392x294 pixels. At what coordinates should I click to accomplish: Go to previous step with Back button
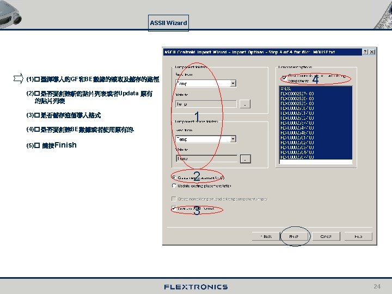point(266,236)
